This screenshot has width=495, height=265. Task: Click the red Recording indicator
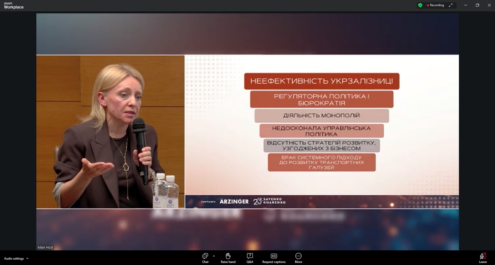pyautogui.click(x=435, y=5)
